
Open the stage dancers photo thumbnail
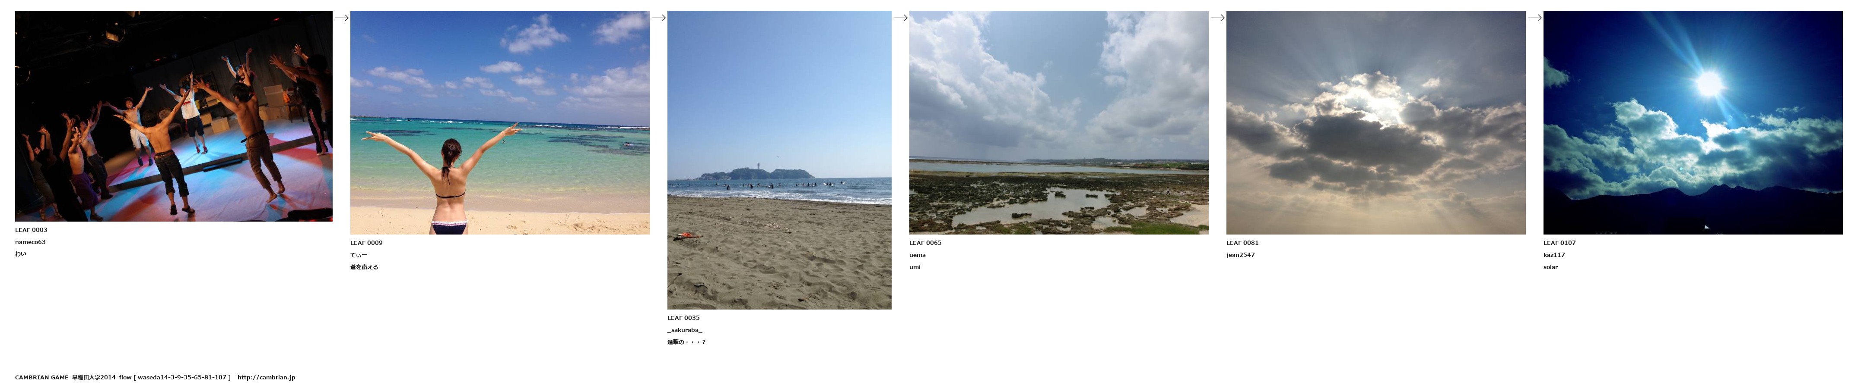174,116
